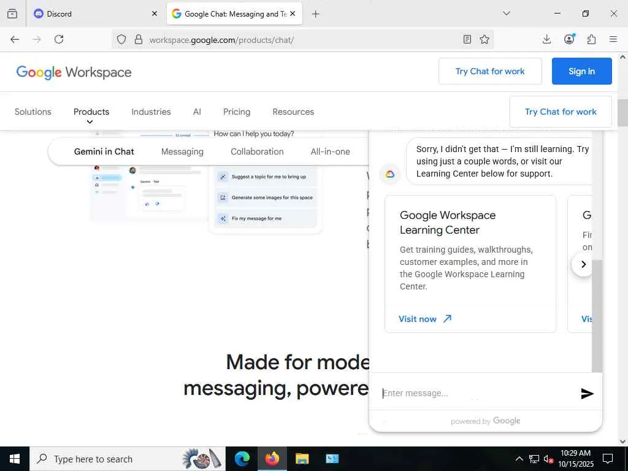The width and height of the screenshot is (628, 471).
Task: Click the Visit now link on Learning Center card
Action: pyautogui.click(x=425, y=319)
